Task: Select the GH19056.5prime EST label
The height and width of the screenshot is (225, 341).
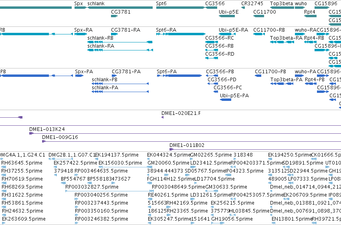Action: click(232, 219)
